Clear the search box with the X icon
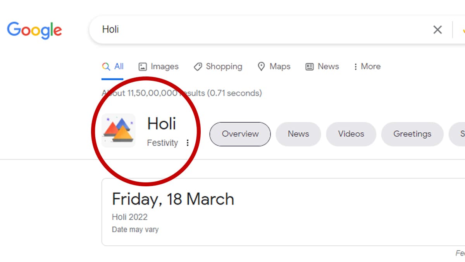The width and height of the screenshot is (465, 262). click(437, 29)
